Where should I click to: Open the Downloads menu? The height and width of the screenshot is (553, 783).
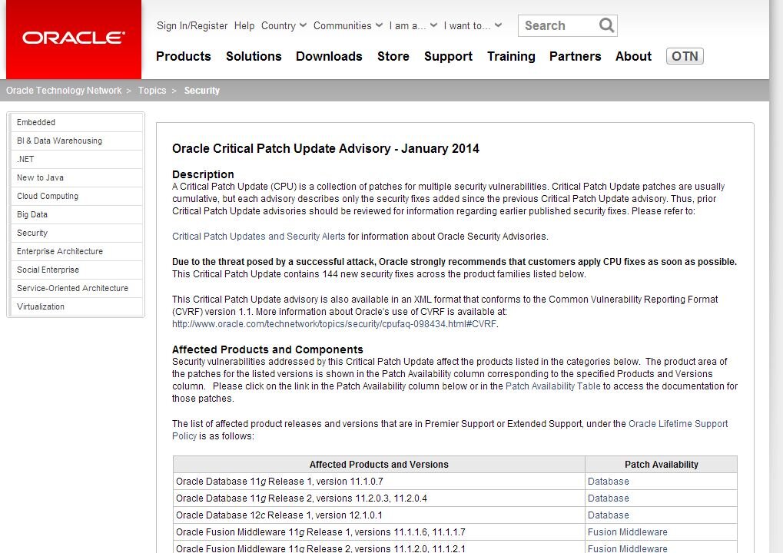(329, 56)
